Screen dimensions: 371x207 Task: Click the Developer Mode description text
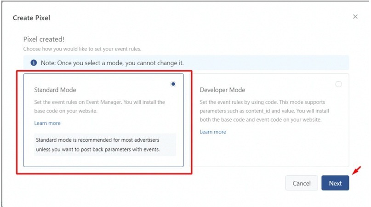[x=264, y=111]
